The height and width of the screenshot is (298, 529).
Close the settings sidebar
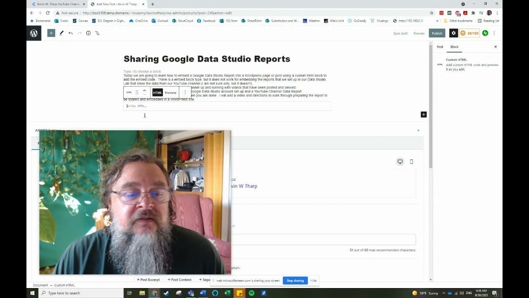tap(496, 47)
